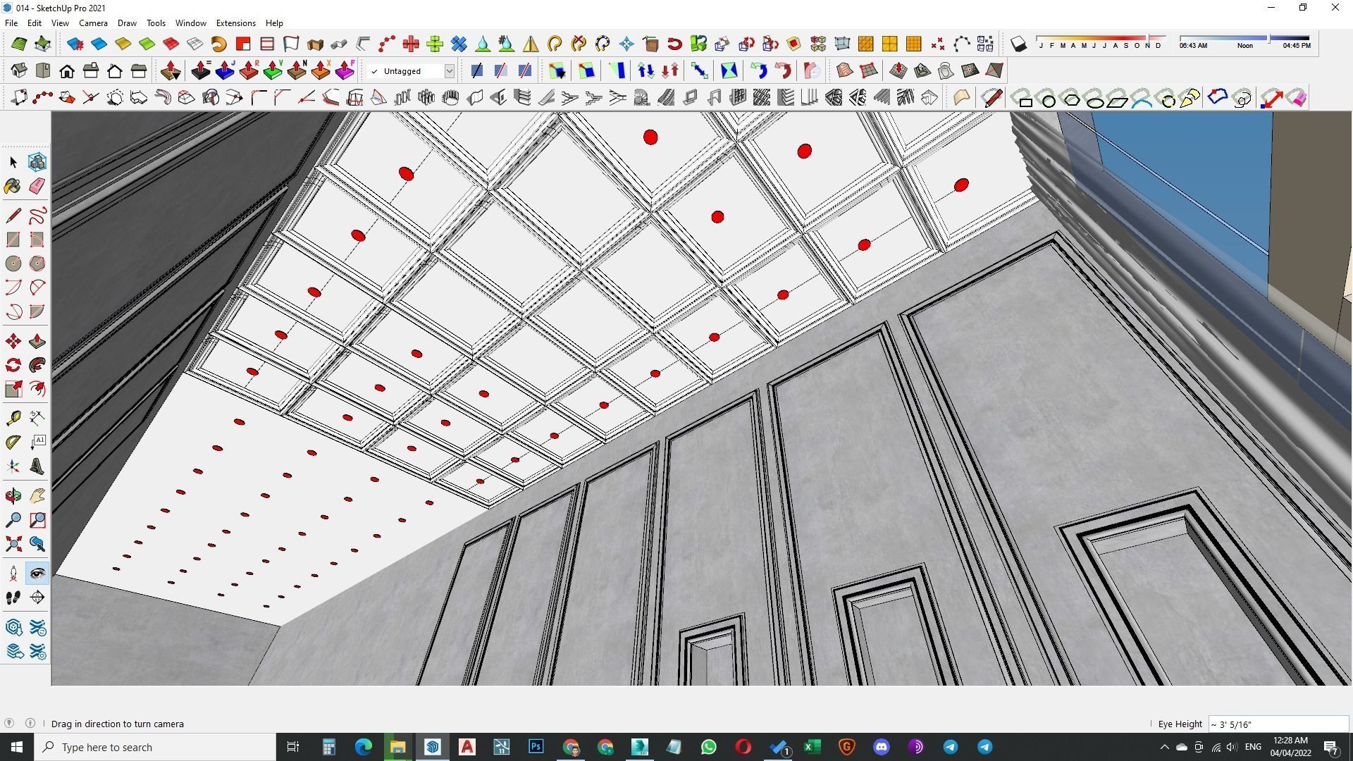Select the Tape Measure tool
This screenshot has width=1353, height=761.
pos(13,419)
